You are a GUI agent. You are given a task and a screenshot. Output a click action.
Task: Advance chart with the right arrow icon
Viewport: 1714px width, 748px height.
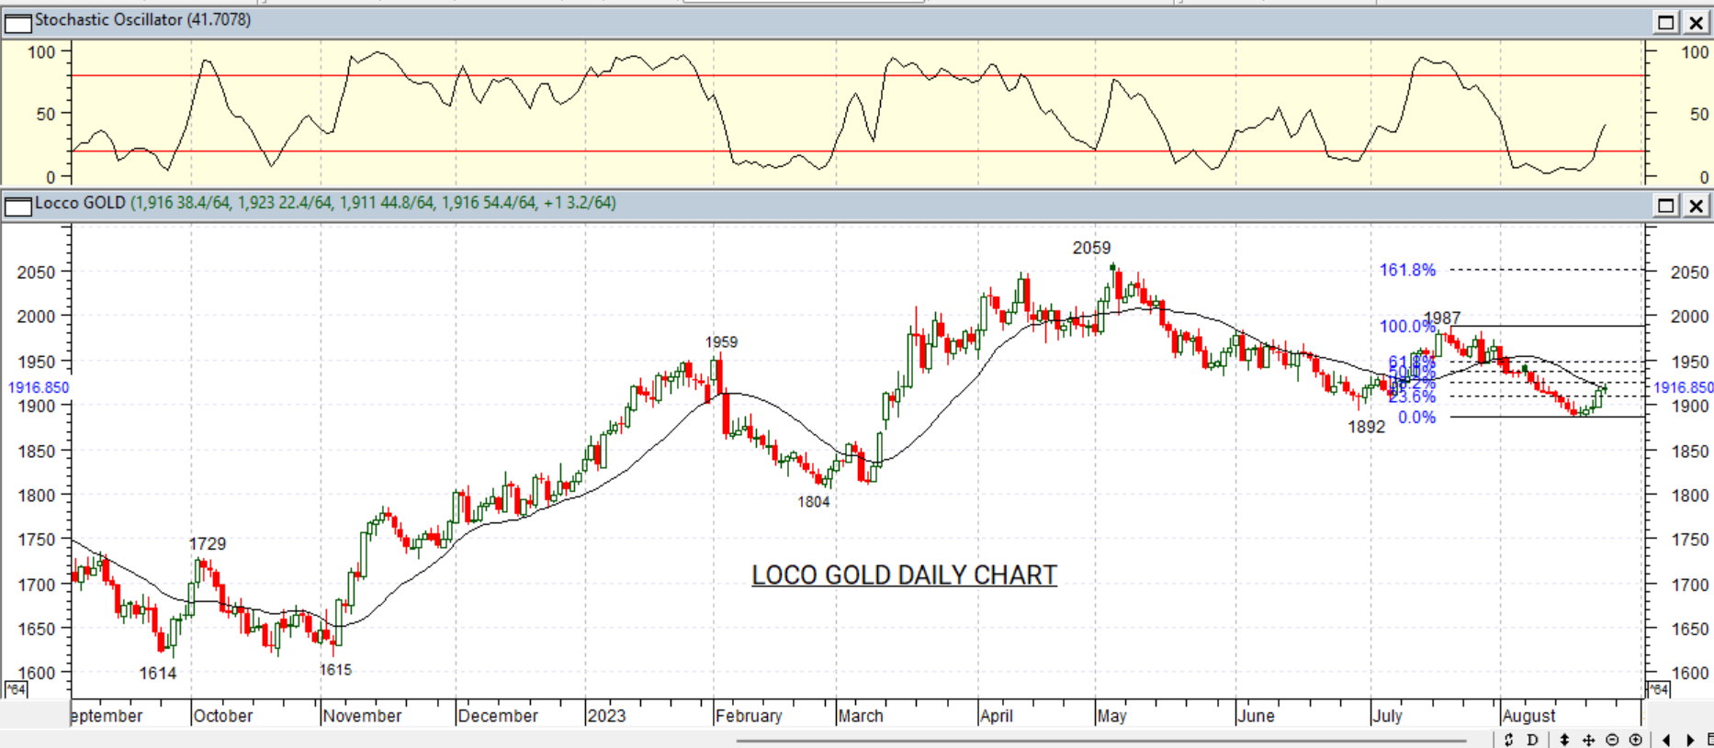click(1690, 740)
